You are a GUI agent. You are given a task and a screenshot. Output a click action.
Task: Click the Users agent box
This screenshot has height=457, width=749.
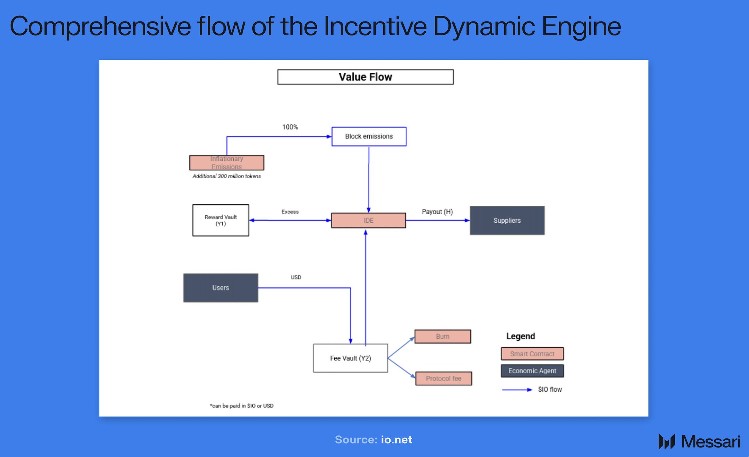[x=221, y=288]
